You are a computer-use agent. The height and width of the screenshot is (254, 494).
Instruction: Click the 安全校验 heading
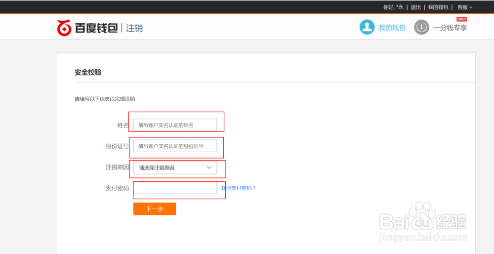coord(88,72)
